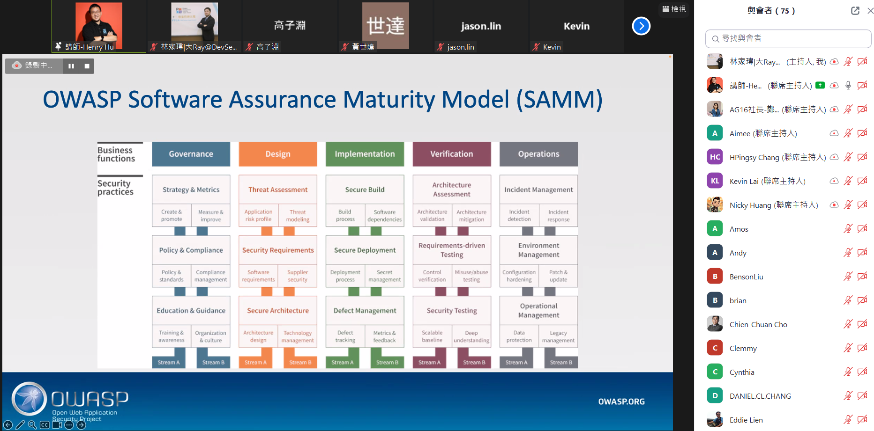
Task: Click the magnifier zoom icon on slide
Action: pyautogui.click(x=32, y=425)
